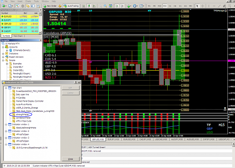Open the USDCAD,M30 chart tab
This screenshot has height=168, width=235.
[x=161, y=139]
